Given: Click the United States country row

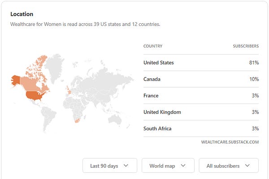Looking at the screenshot, I should [x=201, y=63].
